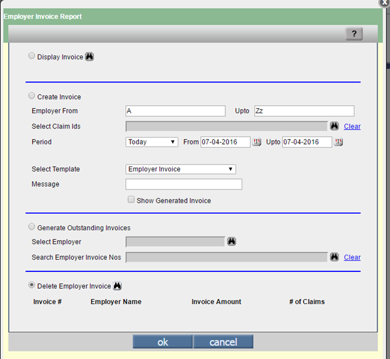
Task: Focus the Search Employer Invoice Nos field
Action: point(227,257)
